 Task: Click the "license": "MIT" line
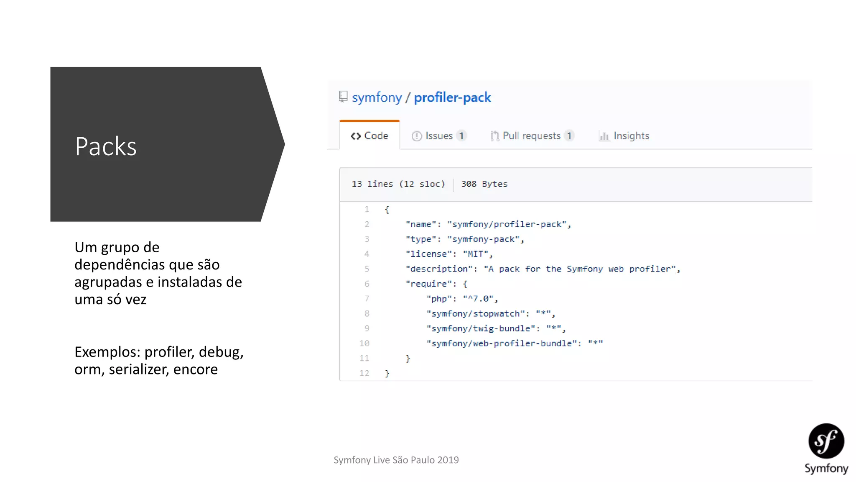[x=449, y=254]
